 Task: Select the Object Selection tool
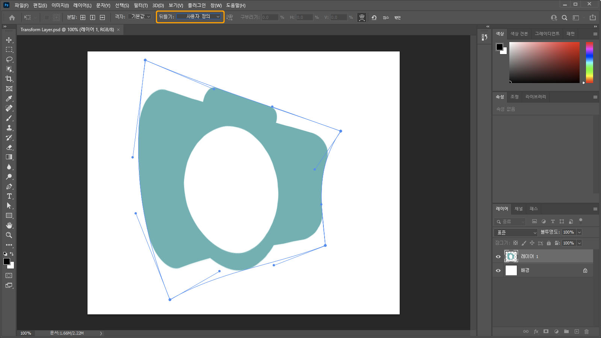(x=9, y=69)
